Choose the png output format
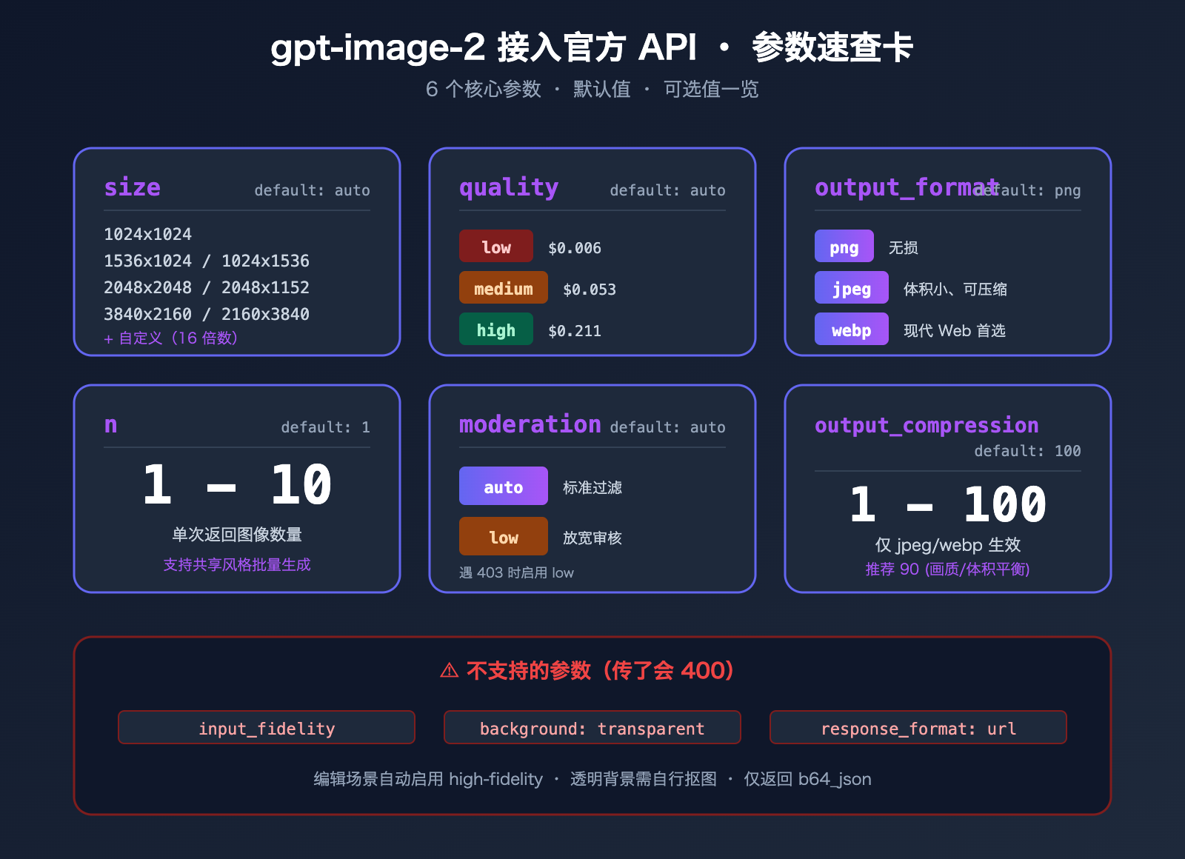This screenshot has height=859, width=1185. point(844,246)
